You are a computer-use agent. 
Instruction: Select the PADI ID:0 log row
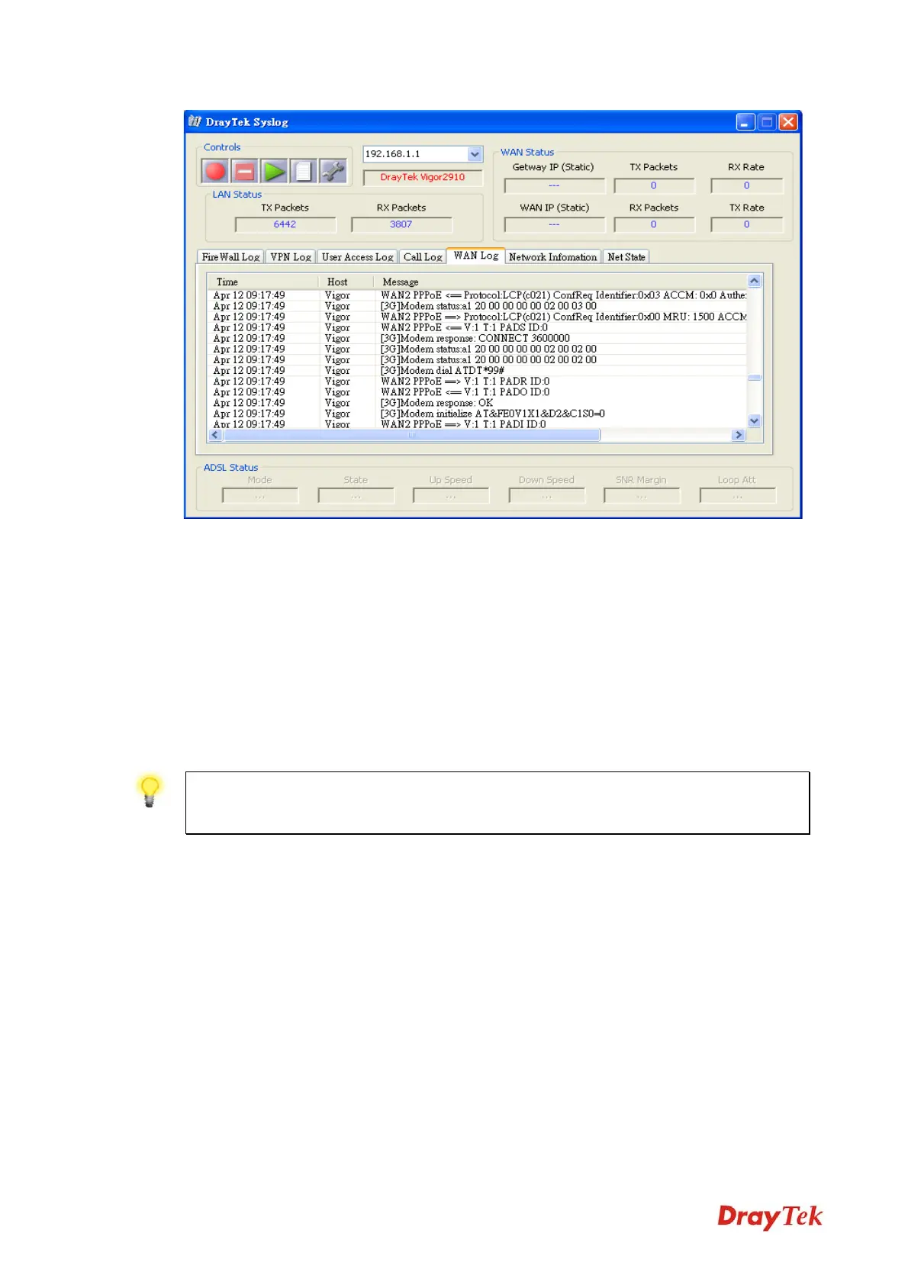coord(477,424)
